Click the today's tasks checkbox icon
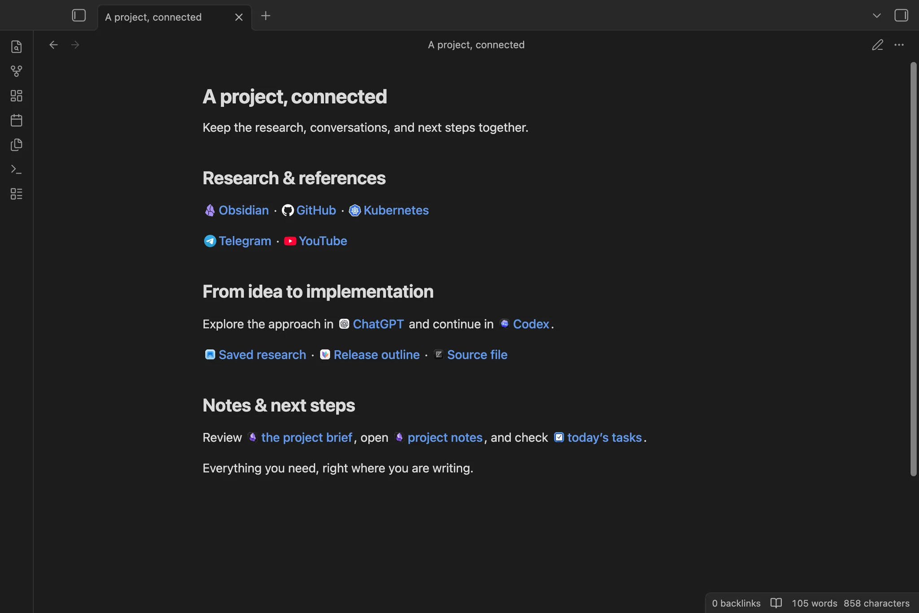 (x=559, y=437)
